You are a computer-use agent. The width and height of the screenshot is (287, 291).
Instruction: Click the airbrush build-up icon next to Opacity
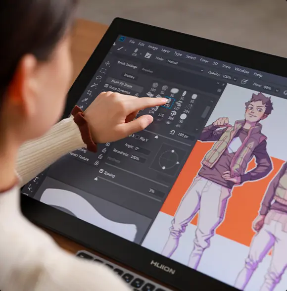tap(244, 81)
